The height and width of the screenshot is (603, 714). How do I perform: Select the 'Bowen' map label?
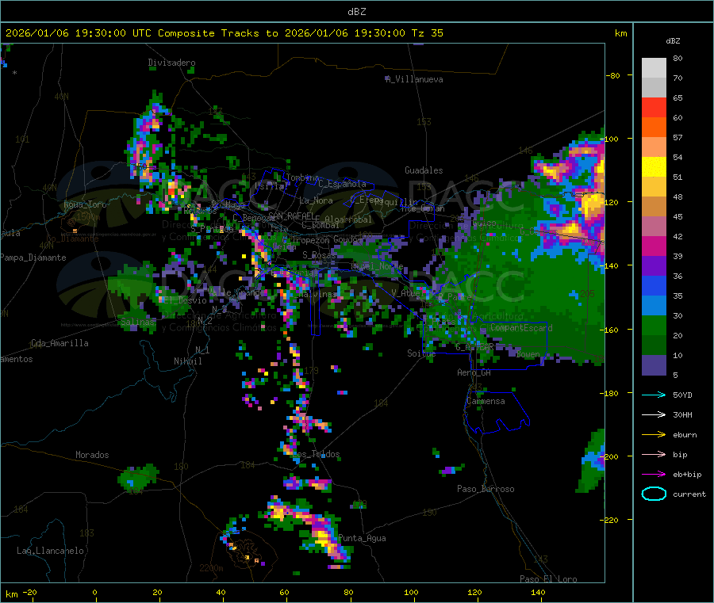click(528, 354)
